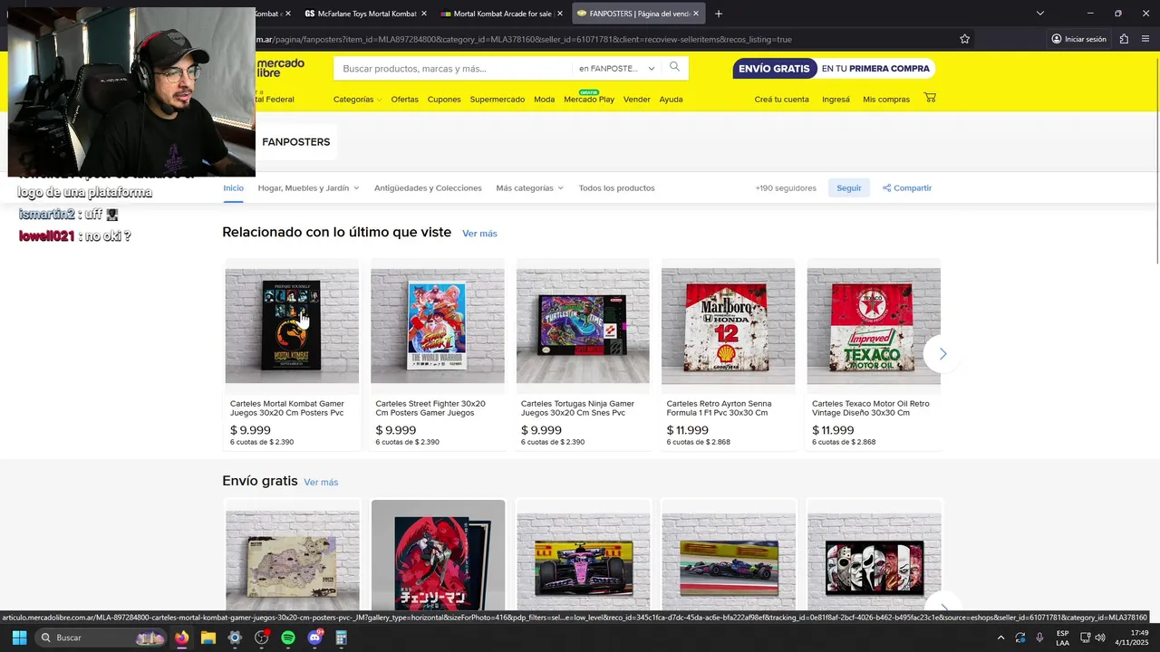Open Spotify from the taskbar
The image size is (1160, 652).
[288, 638]
